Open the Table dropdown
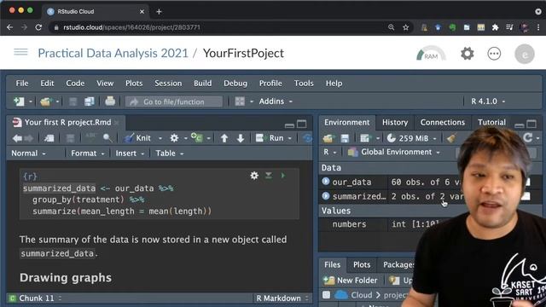 [x=169, y=153]
